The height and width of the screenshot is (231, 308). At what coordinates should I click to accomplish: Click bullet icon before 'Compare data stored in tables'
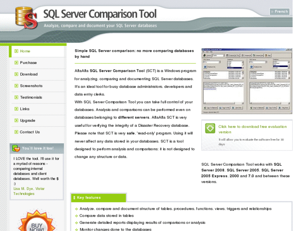(76, 216)
